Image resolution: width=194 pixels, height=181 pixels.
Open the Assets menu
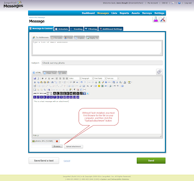(x=135, y=13)
